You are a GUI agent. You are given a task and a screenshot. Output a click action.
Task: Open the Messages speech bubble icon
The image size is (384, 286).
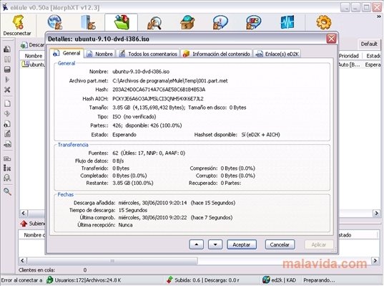[220, 22]
